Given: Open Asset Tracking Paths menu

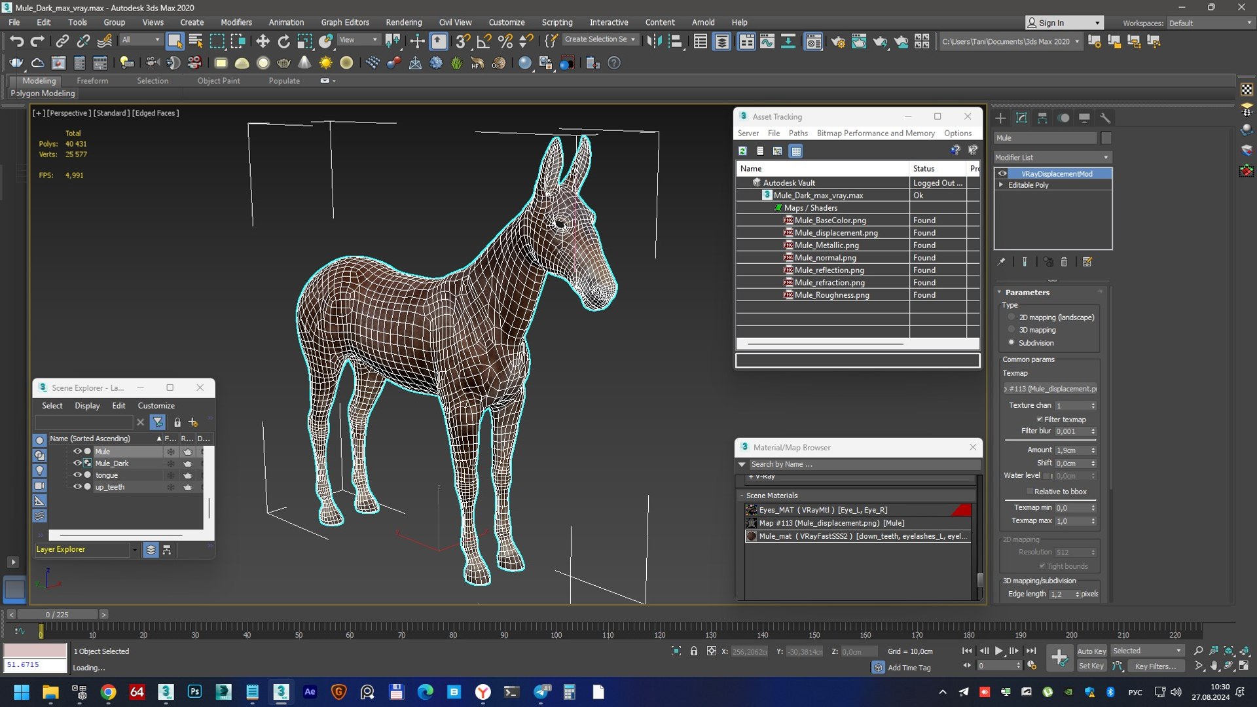Looking at the screenshot, I should (798, 133).
